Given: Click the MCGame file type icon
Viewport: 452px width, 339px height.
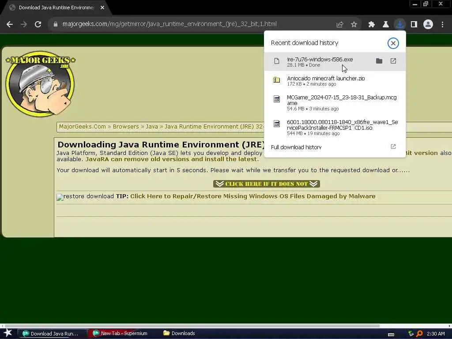Looking at the screenshot, I should (x=276, y=99).
